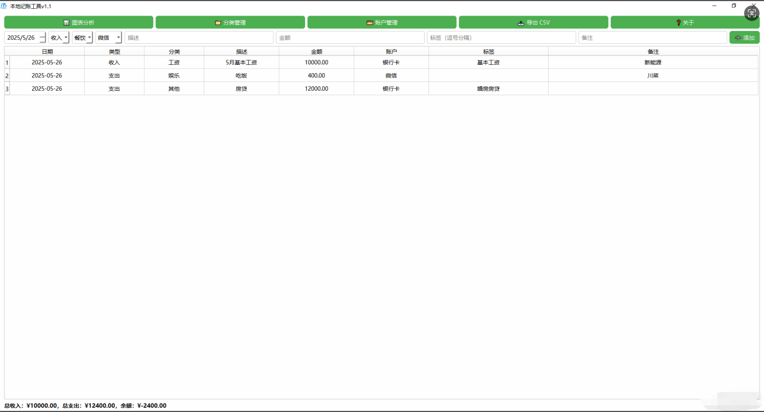
Task: Click the app icon in title bar
Action: click(4, 6)
